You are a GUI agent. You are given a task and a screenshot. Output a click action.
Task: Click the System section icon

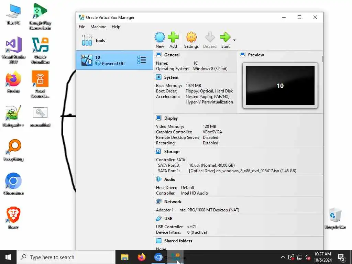pyautogui.click(x=159, y=77)
